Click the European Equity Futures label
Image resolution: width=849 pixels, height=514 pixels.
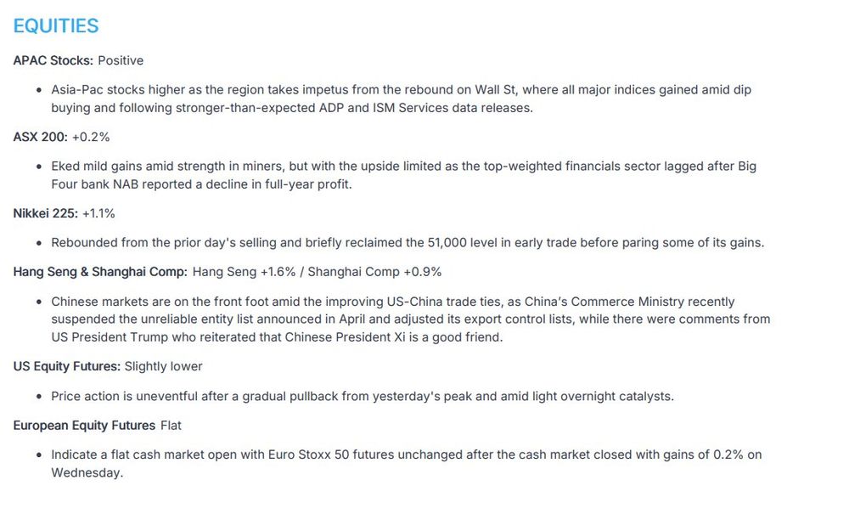point(84,425)
